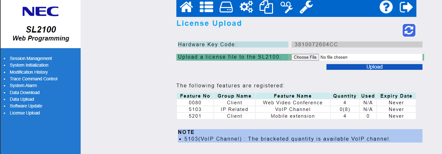
Task: Open System Alarm
Action: click(23, 85)
